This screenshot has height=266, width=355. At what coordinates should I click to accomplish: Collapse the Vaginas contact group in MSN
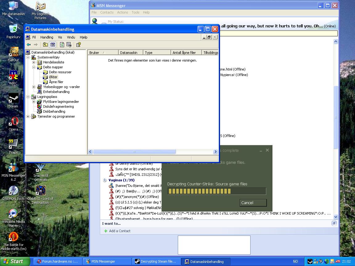pyautogui.click(x=104, y=180)
